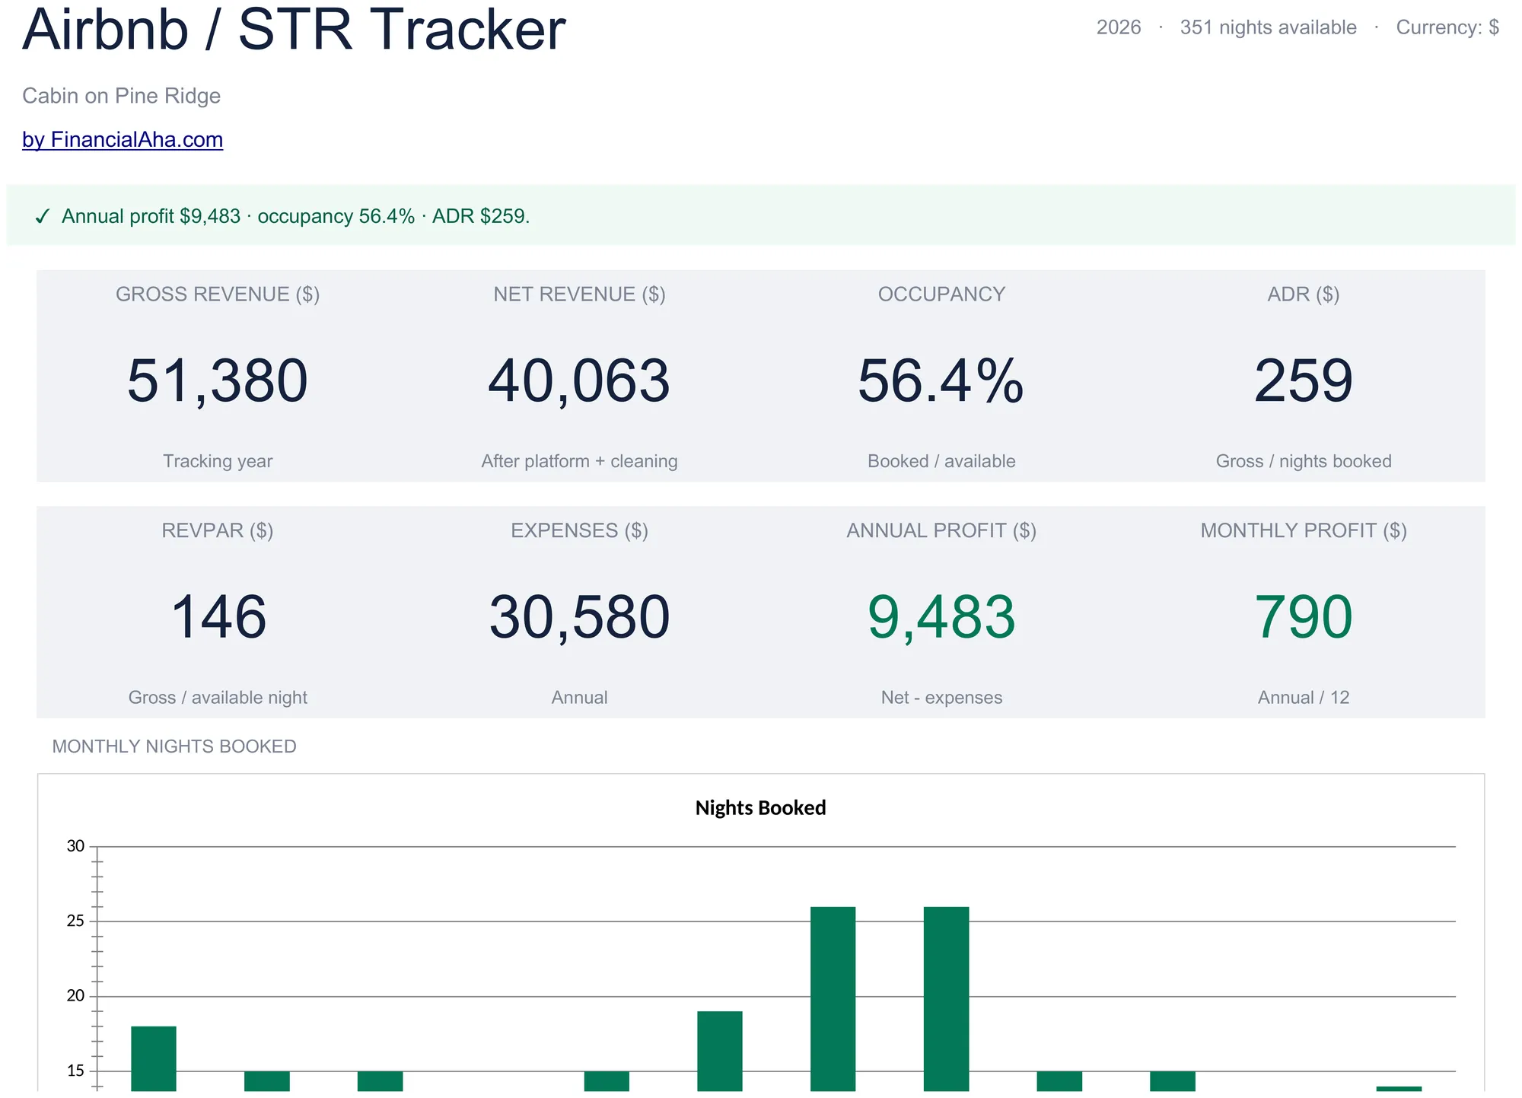Click the Annual / 12 caption
This screenshot has width=1522, height=1098.
[1304, 698]
